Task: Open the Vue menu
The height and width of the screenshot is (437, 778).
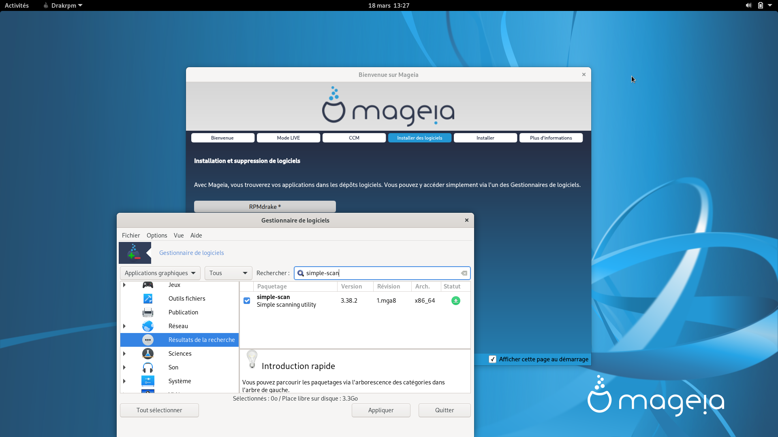Action: tap(179, 235)
